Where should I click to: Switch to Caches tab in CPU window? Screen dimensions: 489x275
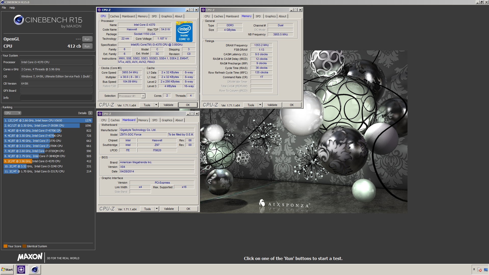pos(115,16)
